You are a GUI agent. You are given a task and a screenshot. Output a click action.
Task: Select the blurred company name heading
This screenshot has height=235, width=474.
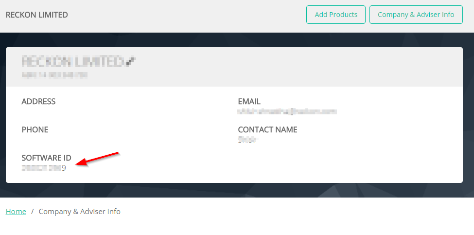(73, 62)
